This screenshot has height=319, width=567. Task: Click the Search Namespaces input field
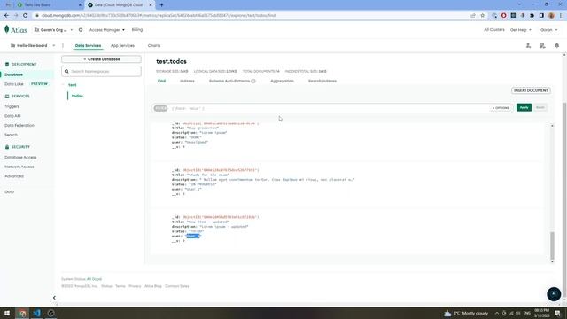pyautogui.click(x=101, y=71)
